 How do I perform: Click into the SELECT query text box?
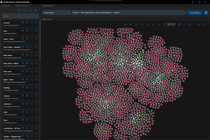click(x=129, y=13)
